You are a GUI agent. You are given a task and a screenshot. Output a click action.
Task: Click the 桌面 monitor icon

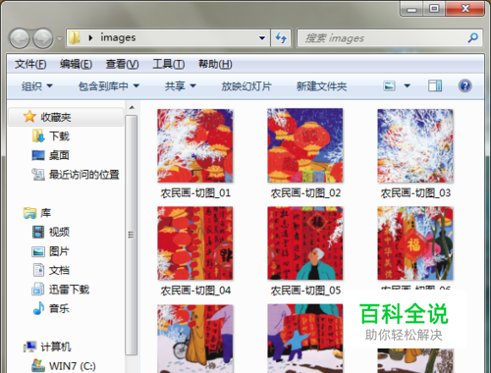[x=38, y=155]
